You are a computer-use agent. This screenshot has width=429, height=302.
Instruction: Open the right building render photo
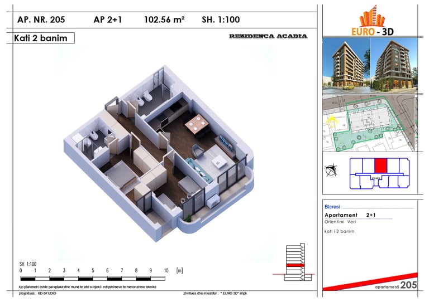[394, 65]
